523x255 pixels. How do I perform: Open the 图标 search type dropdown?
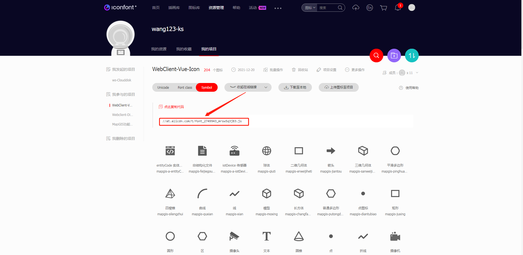[x=310, y=8]
